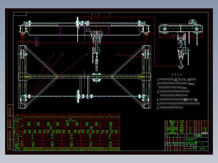Image resolution: width=218 pixels, height=163 pixels.
Task: Click the hand chain wheel in the plan view
Action: pos(78,97)
